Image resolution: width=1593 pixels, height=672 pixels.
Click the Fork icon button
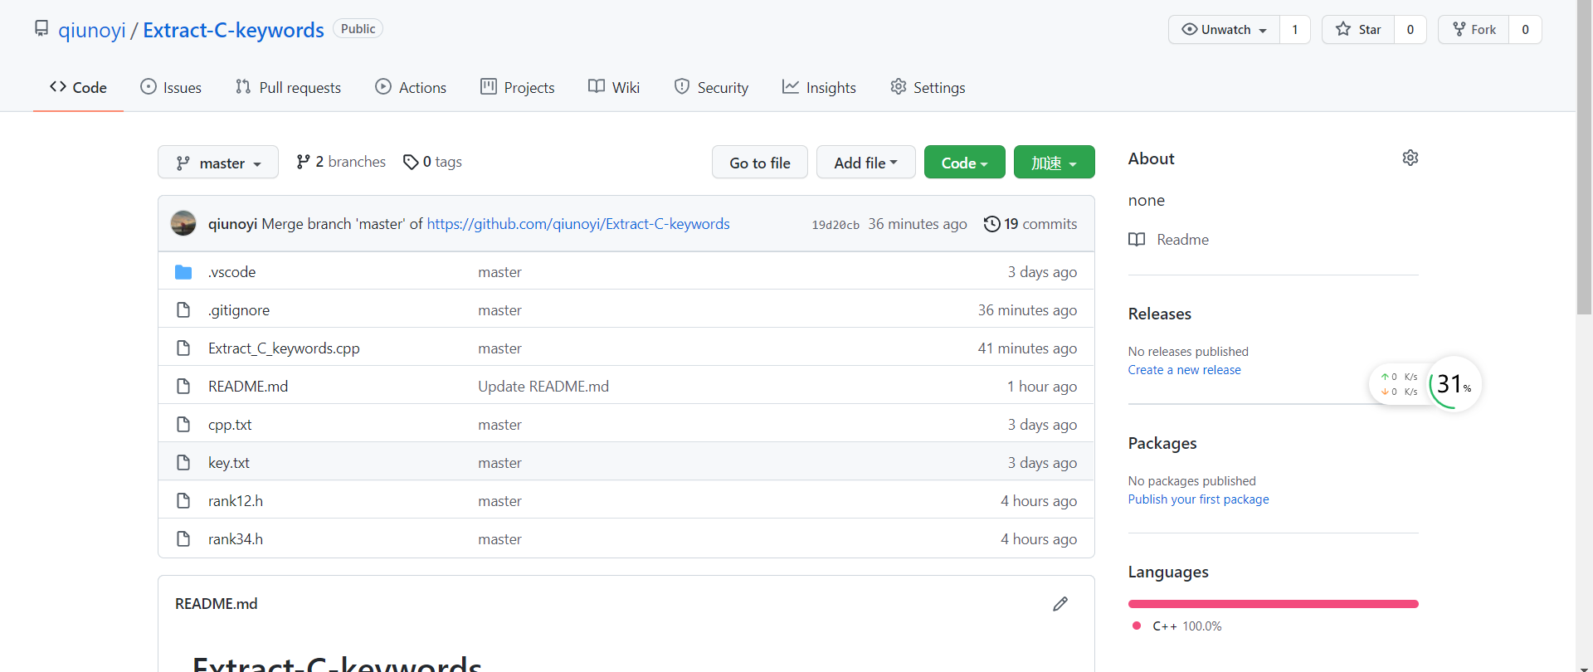(1474, 30)
